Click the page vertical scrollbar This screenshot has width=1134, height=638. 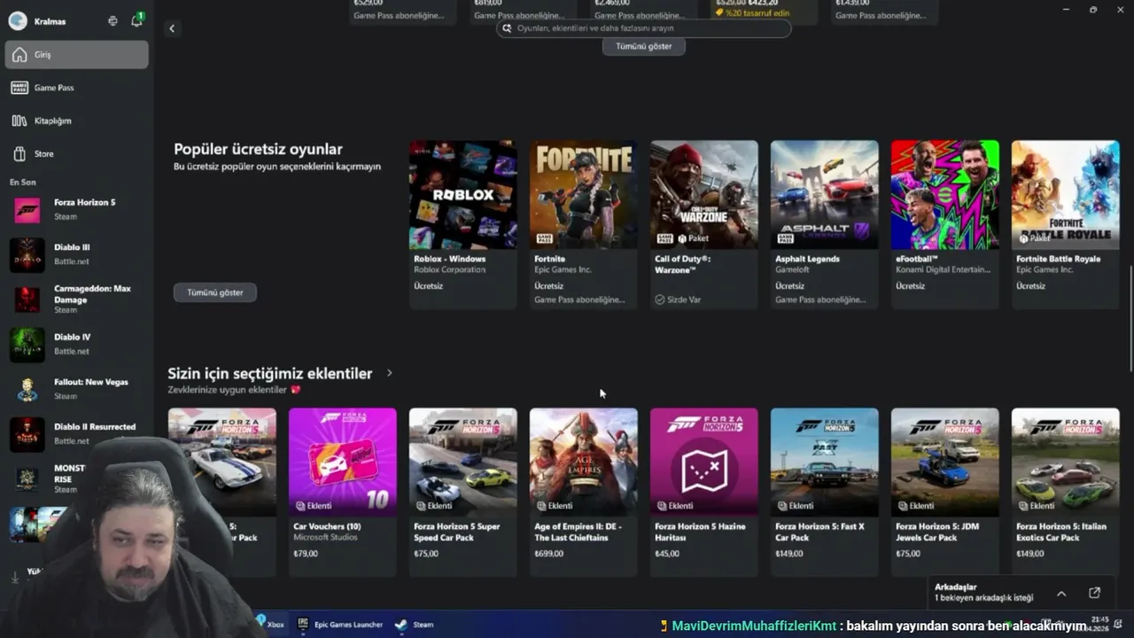click(1130, 319)
